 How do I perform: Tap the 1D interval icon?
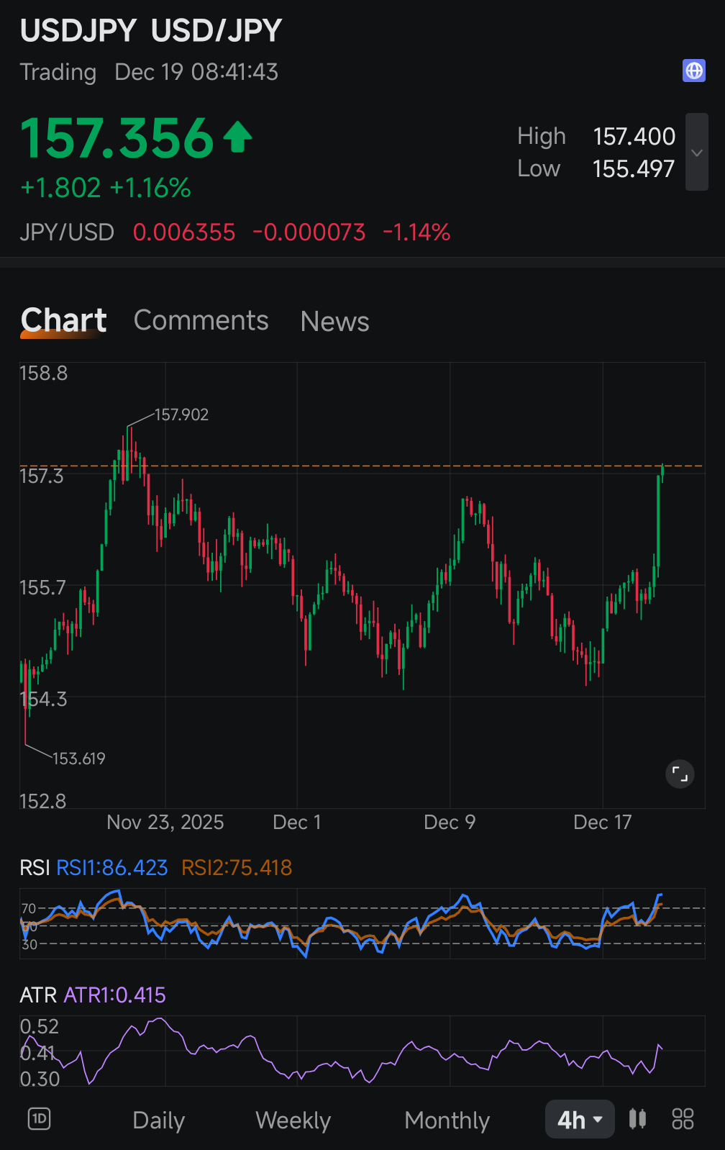click(39, 1118)
